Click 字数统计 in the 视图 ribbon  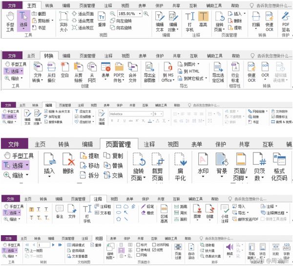(287, 251)
